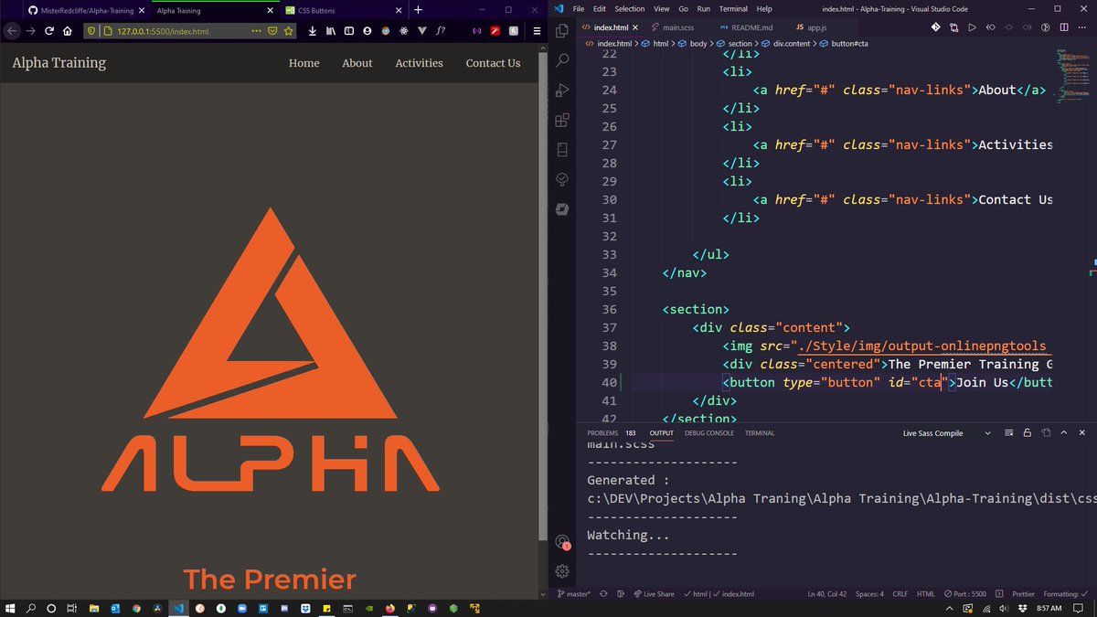Open the Terminal menu in VS Code
The image size is (1097, 617).
733,8
